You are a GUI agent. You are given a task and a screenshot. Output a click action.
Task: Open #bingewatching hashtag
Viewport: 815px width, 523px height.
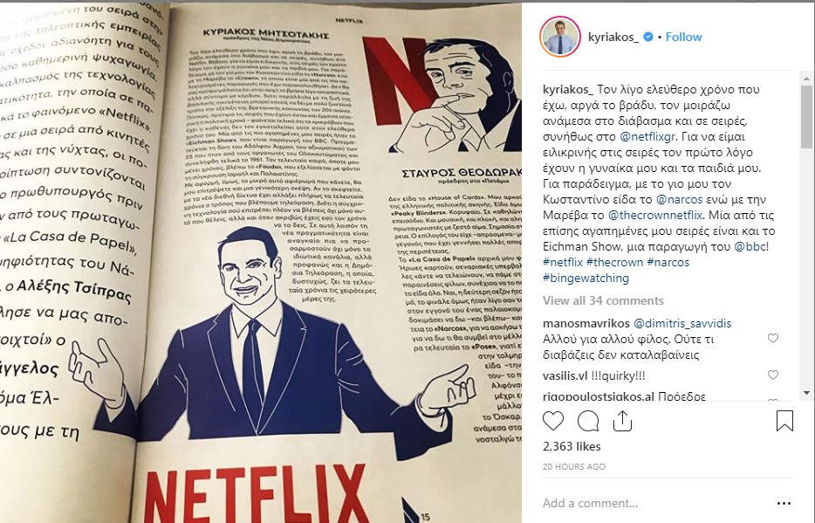pyautogui.click(x=586, y=279)
